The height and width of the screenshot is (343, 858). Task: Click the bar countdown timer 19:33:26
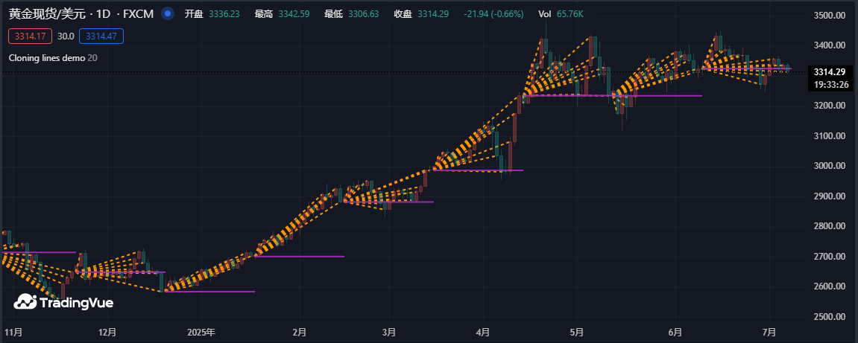click(829, 84)
